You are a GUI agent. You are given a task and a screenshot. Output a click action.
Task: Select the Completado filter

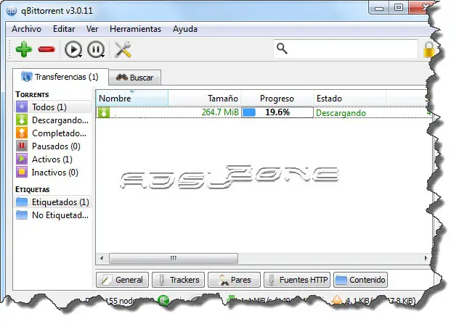(x=53, y=133)
